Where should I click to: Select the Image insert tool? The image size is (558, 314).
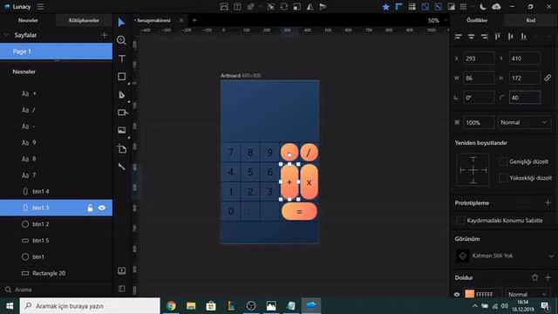click(122, 130)
